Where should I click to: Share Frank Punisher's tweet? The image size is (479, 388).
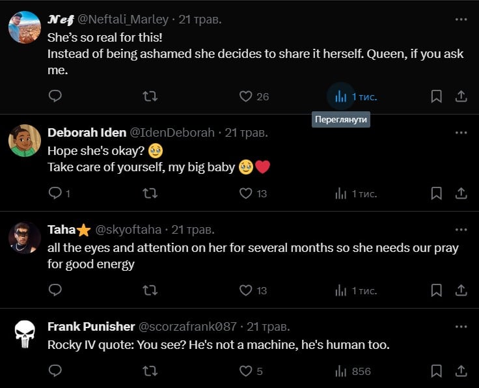(x=461, y=371)
